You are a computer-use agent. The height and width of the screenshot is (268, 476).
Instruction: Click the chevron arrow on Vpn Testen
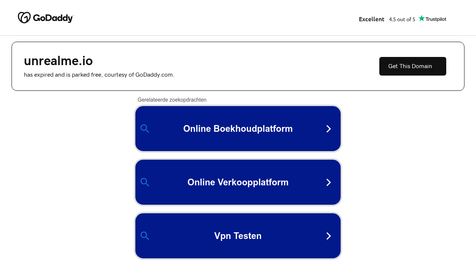[329, 236]
